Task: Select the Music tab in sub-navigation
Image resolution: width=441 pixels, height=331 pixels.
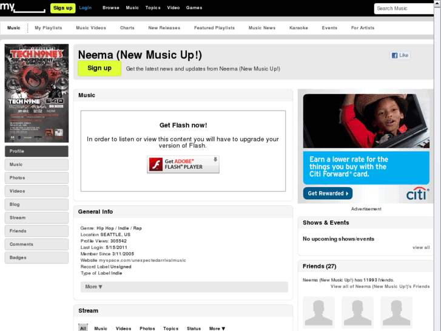Action: 14,28
